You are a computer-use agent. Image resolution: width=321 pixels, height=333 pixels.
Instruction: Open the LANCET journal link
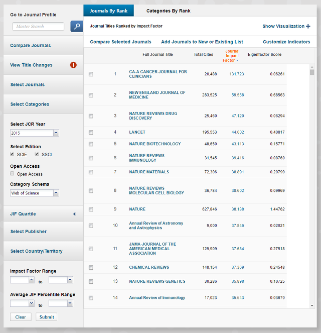[x=137, y=132]
